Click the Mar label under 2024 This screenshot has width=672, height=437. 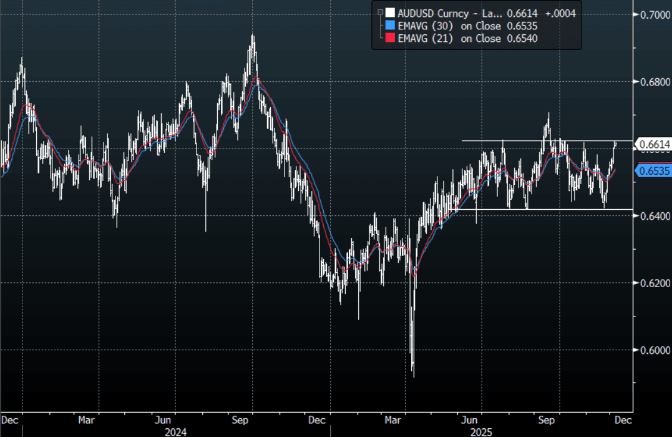[x=87, y=420]
